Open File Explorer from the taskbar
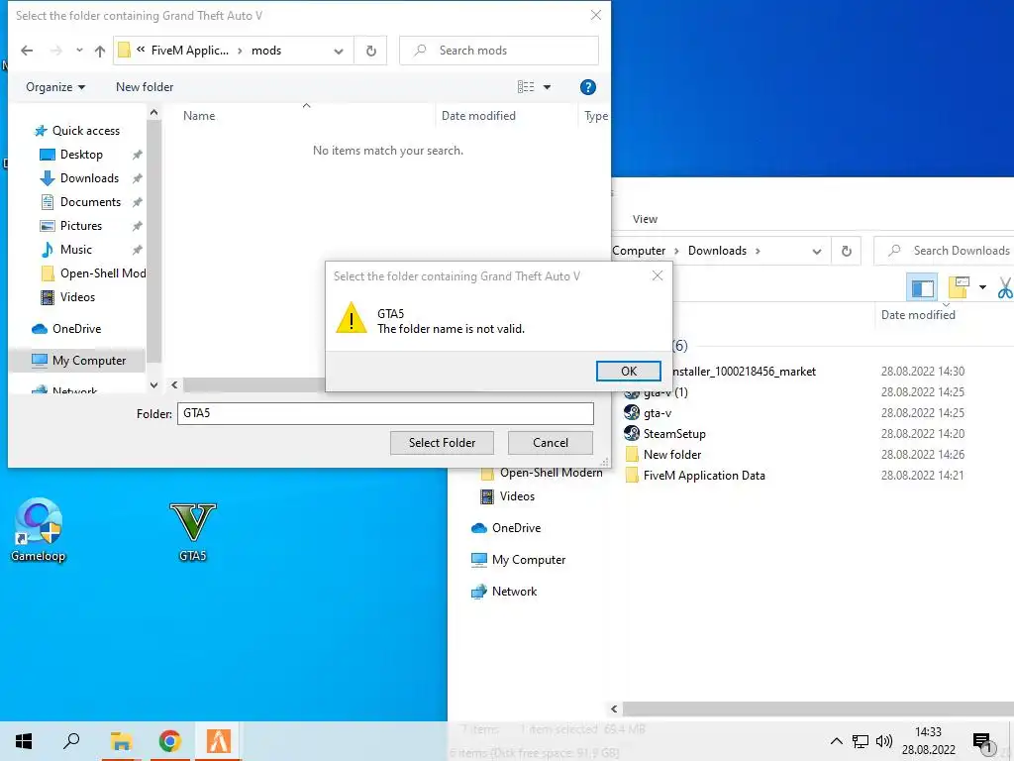This screenshot has height=761, width=1014. click(x=121, y=741)
